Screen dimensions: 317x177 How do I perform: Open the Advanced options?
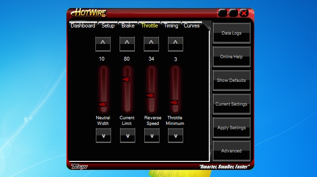[x=232, y=151]
